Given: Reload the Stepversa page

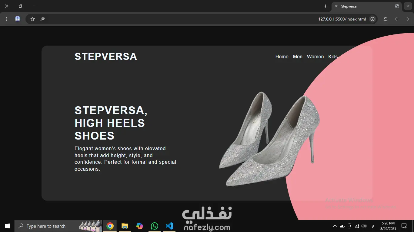Looking at the screenshot, I should pos(386,19).
